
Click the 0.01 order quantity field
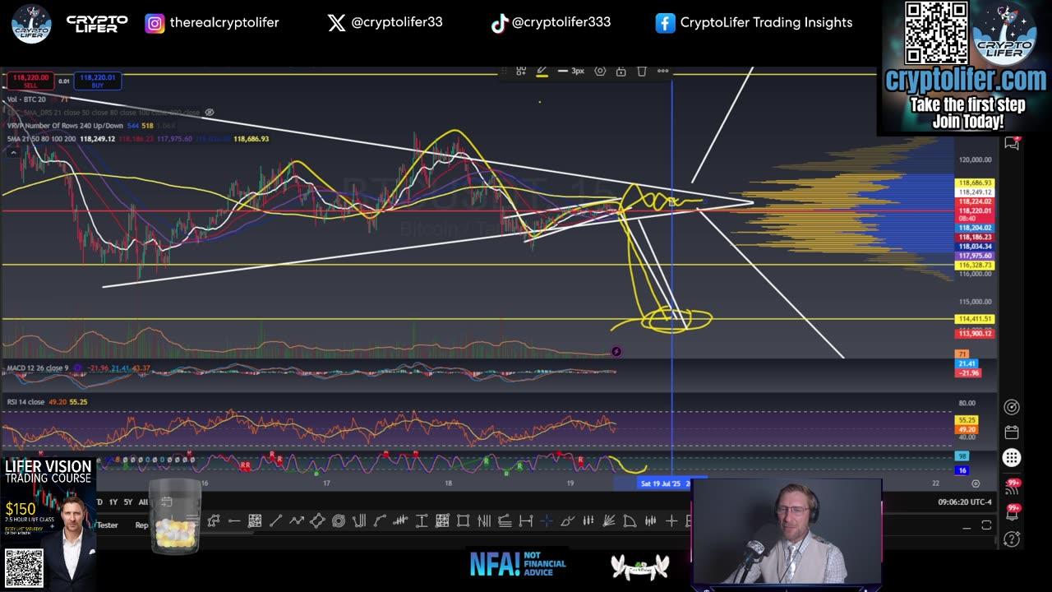[x=63, y=81]
